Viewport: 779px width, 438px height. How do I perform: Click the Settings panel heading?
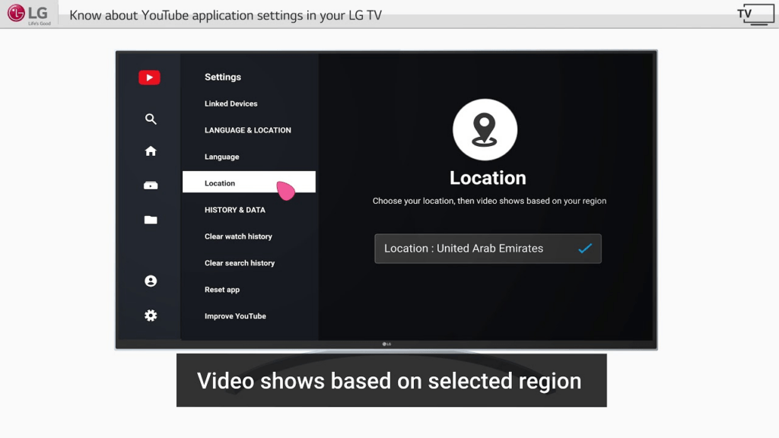click(223, 77)
